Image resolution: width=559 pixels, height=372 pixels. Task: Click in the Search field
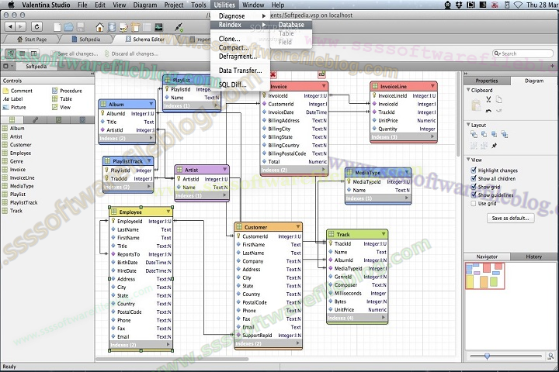coord(523,53)
